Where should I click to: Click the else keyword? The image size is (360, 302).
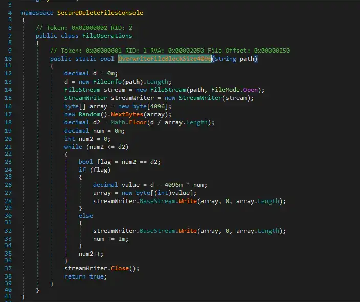[85, 216]
